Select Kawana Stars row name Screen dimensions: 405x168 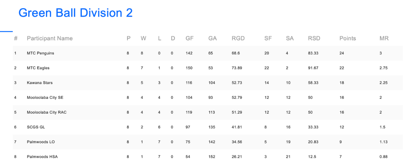click(40, 83)
